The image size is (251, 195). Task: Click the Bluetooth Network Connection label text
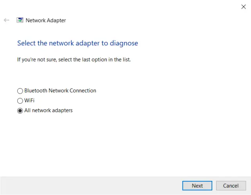60,91
